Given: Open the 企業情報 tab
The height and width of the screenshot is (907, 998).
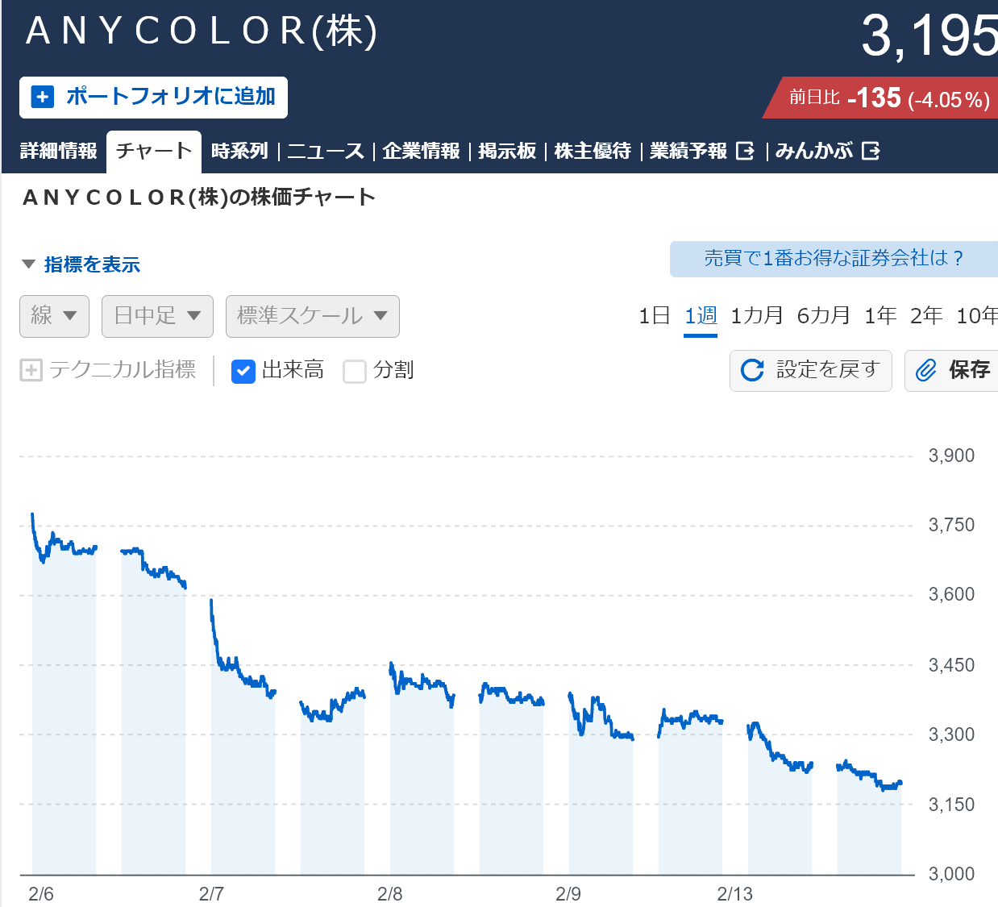Looking at the screenshot, I should coord(421,151).
